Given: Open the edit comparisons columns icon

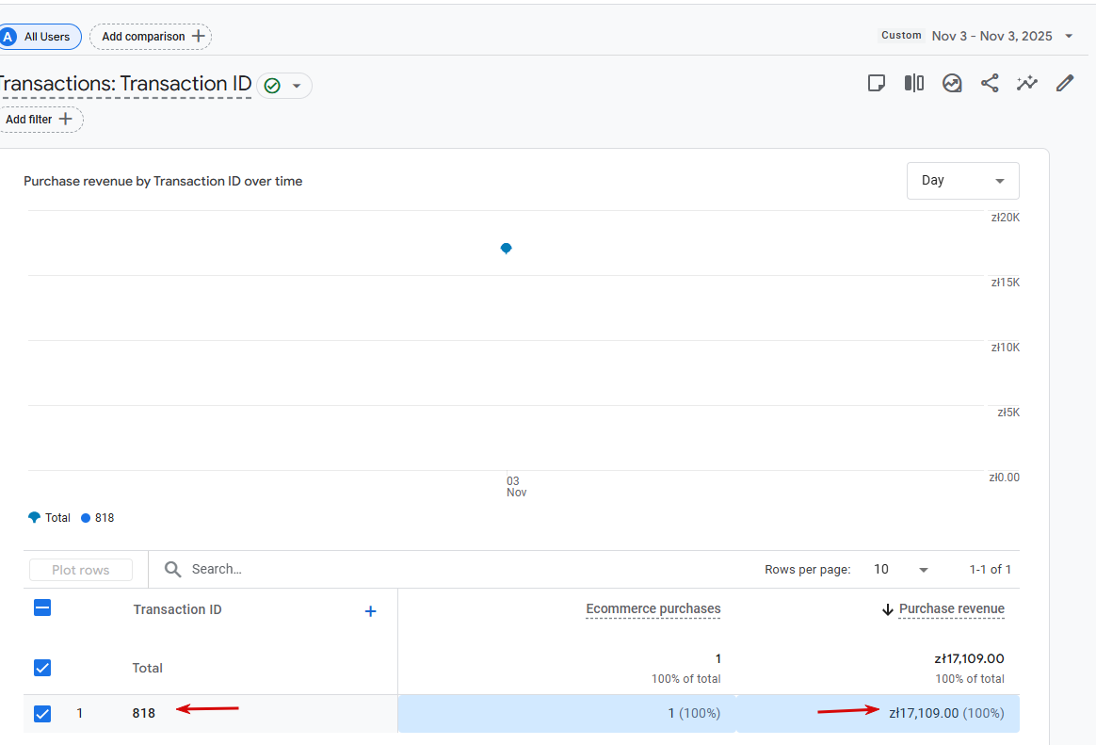Looking at the screenshot, I should pos(914,83).
